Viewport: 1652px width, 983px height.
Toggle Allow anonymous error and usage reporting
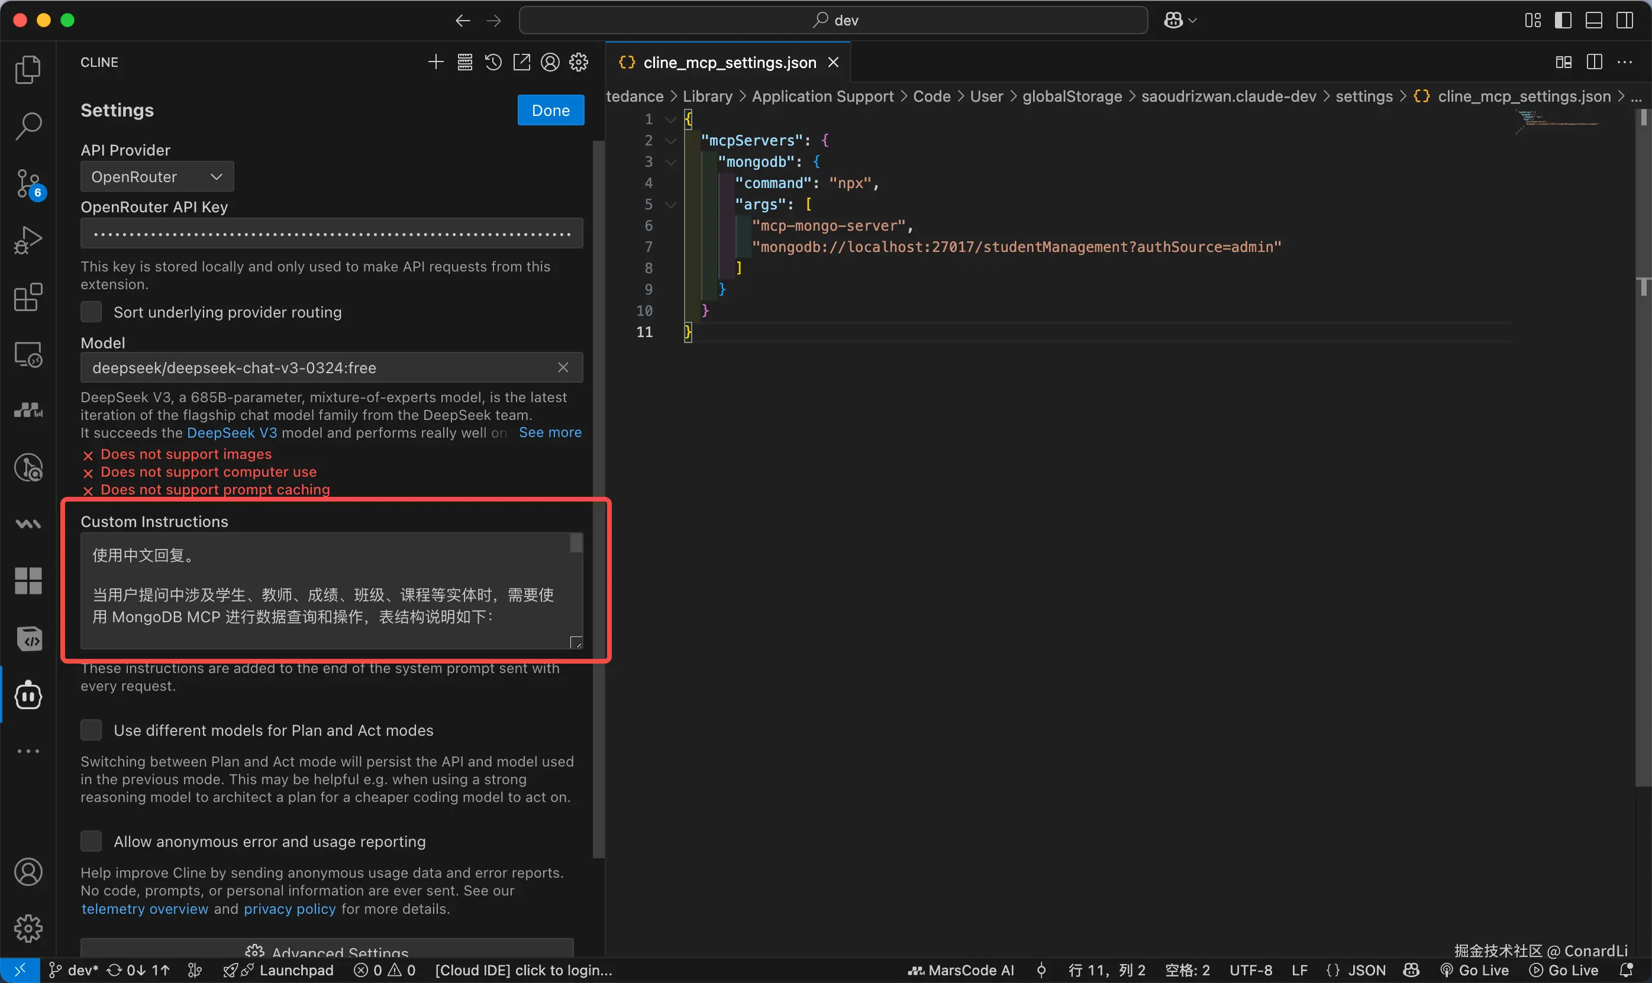91,841
